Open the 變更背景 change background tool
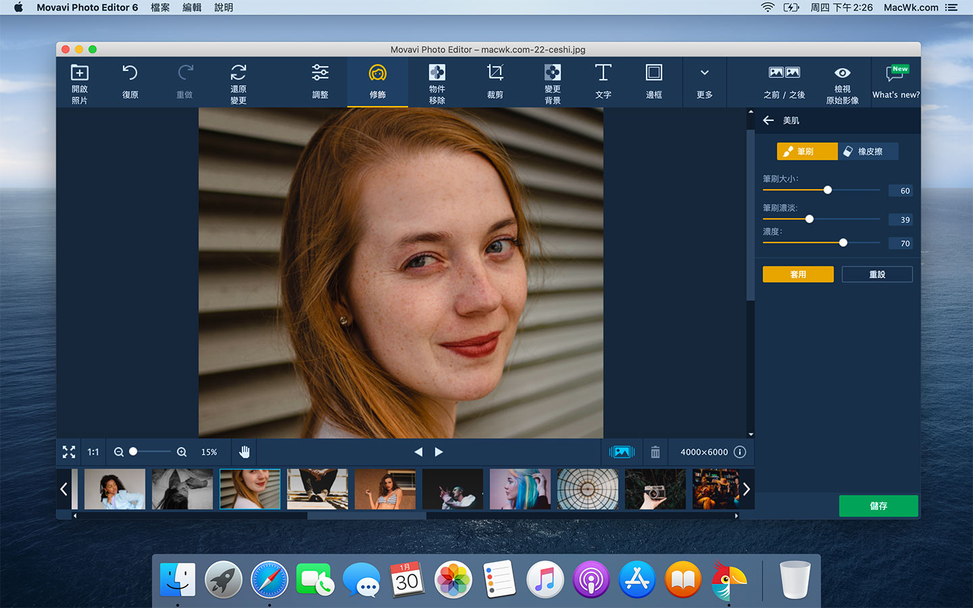 point(553,82)
